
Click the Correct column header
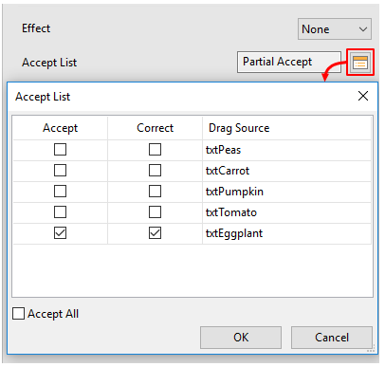click(155, 128)
